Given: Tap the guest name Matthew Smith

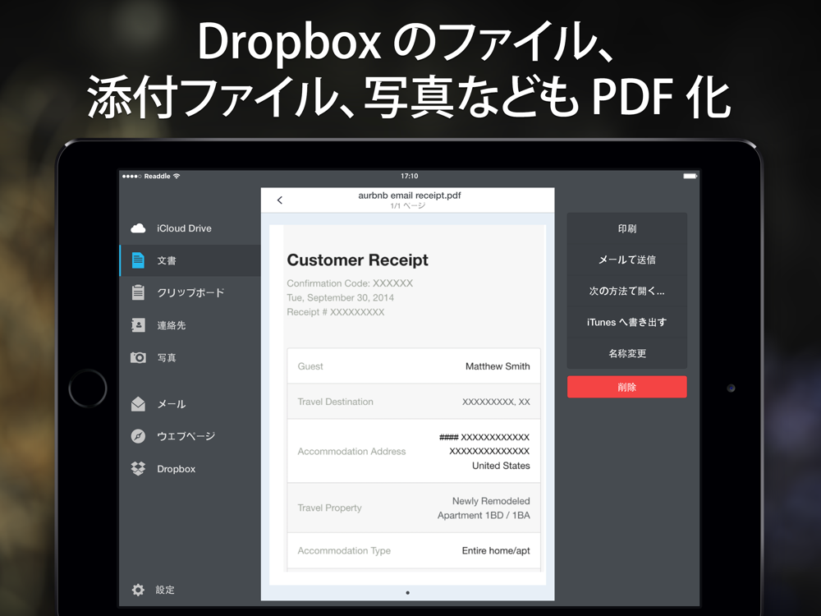Looking at the screenshot, I should tap(498, 366).
